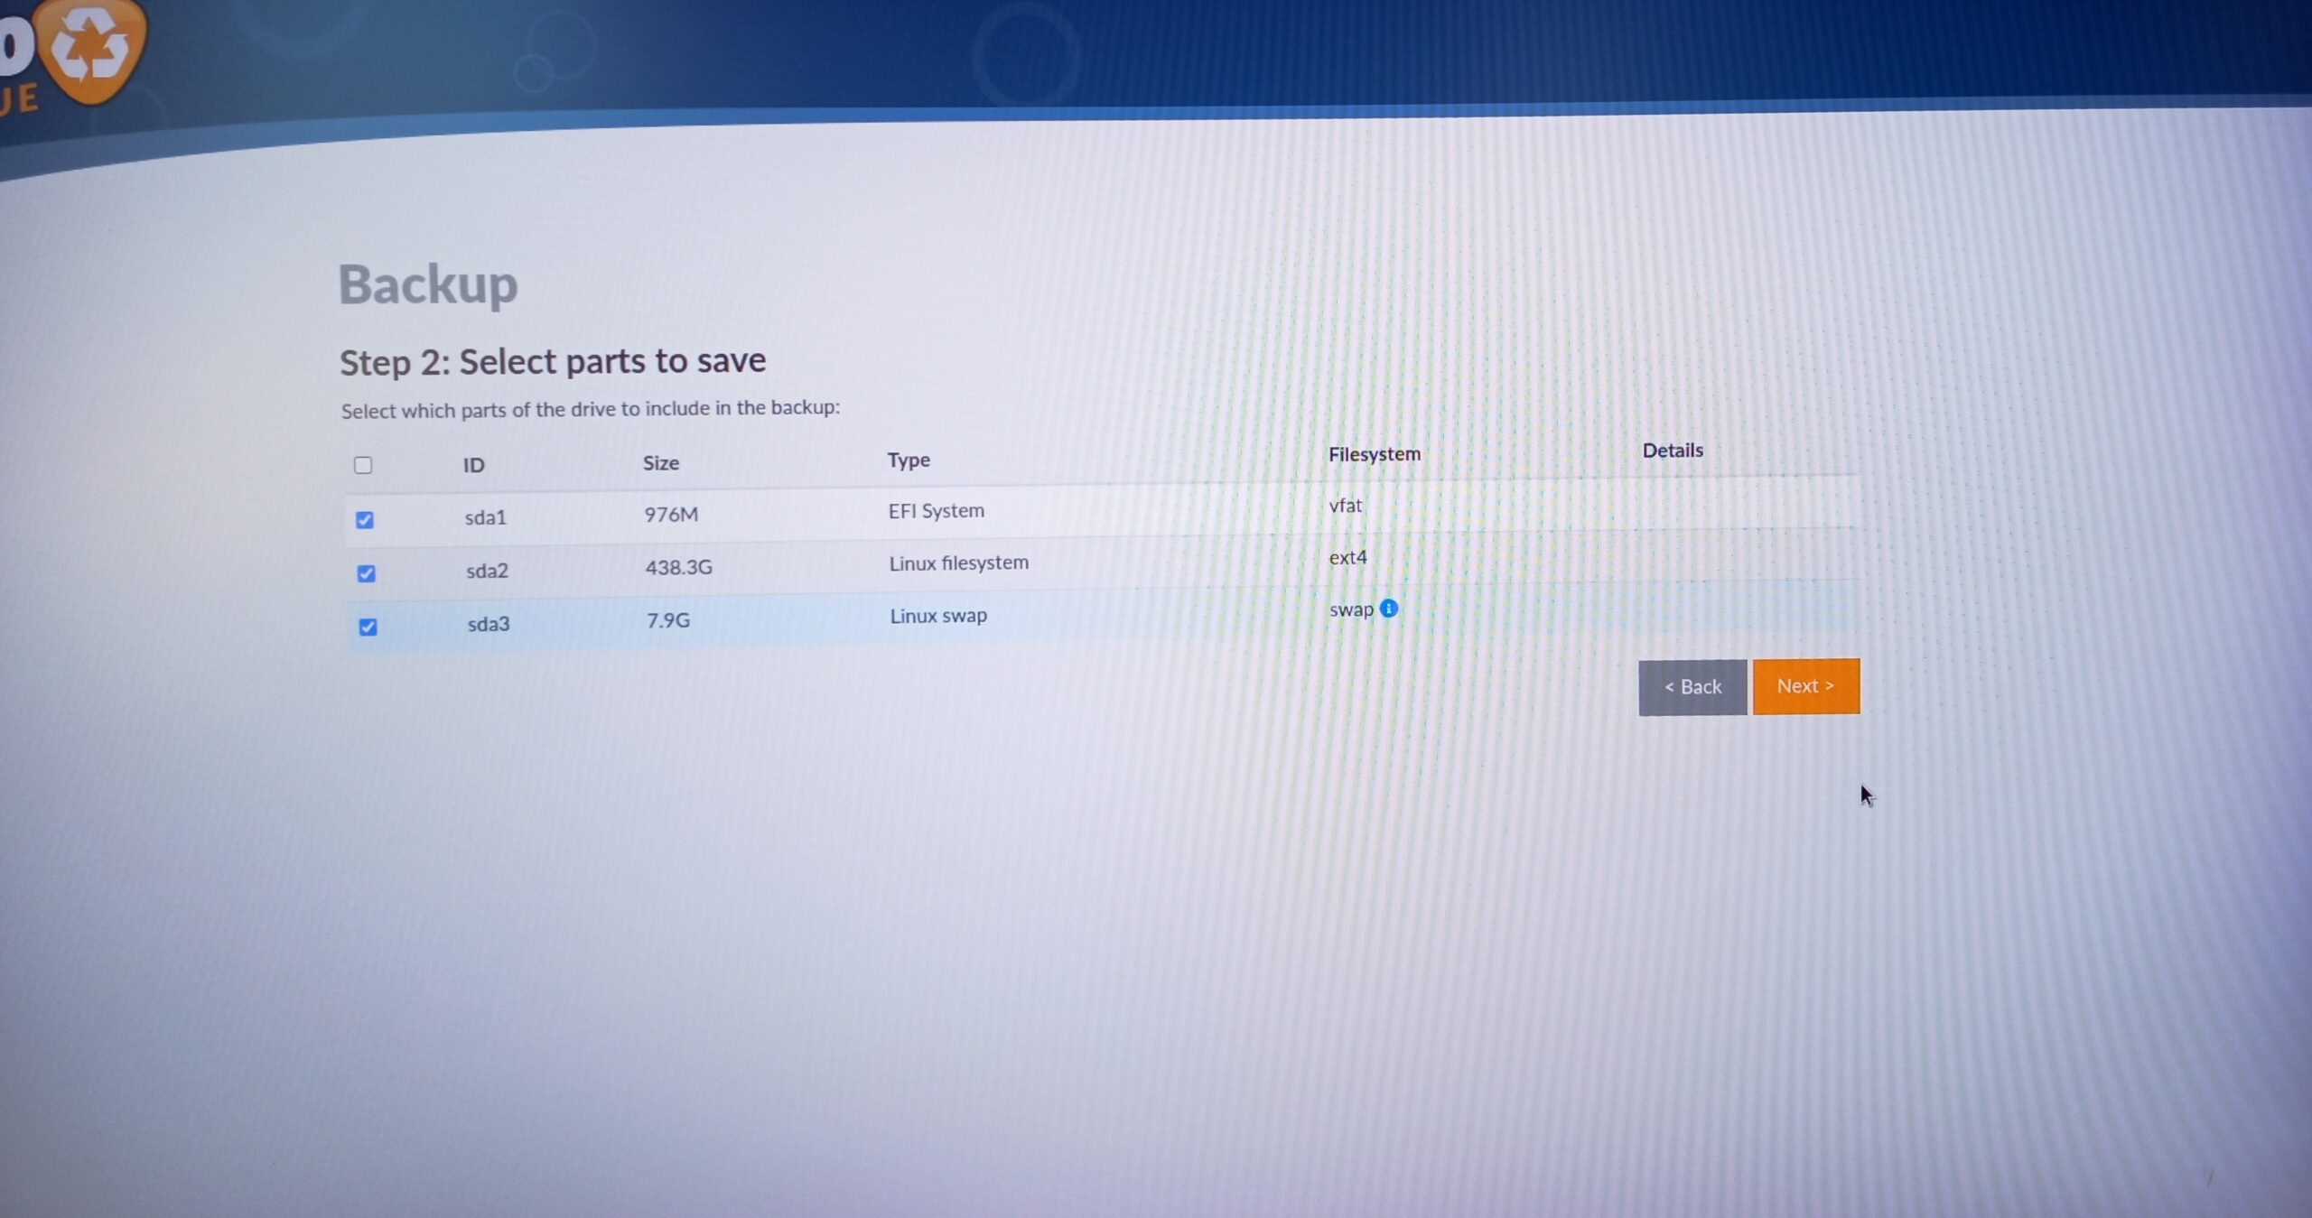The width and height of the screenshot is (2312, 1218).
Task: Click the Filesystem column header
Action: pos(1374,454)
